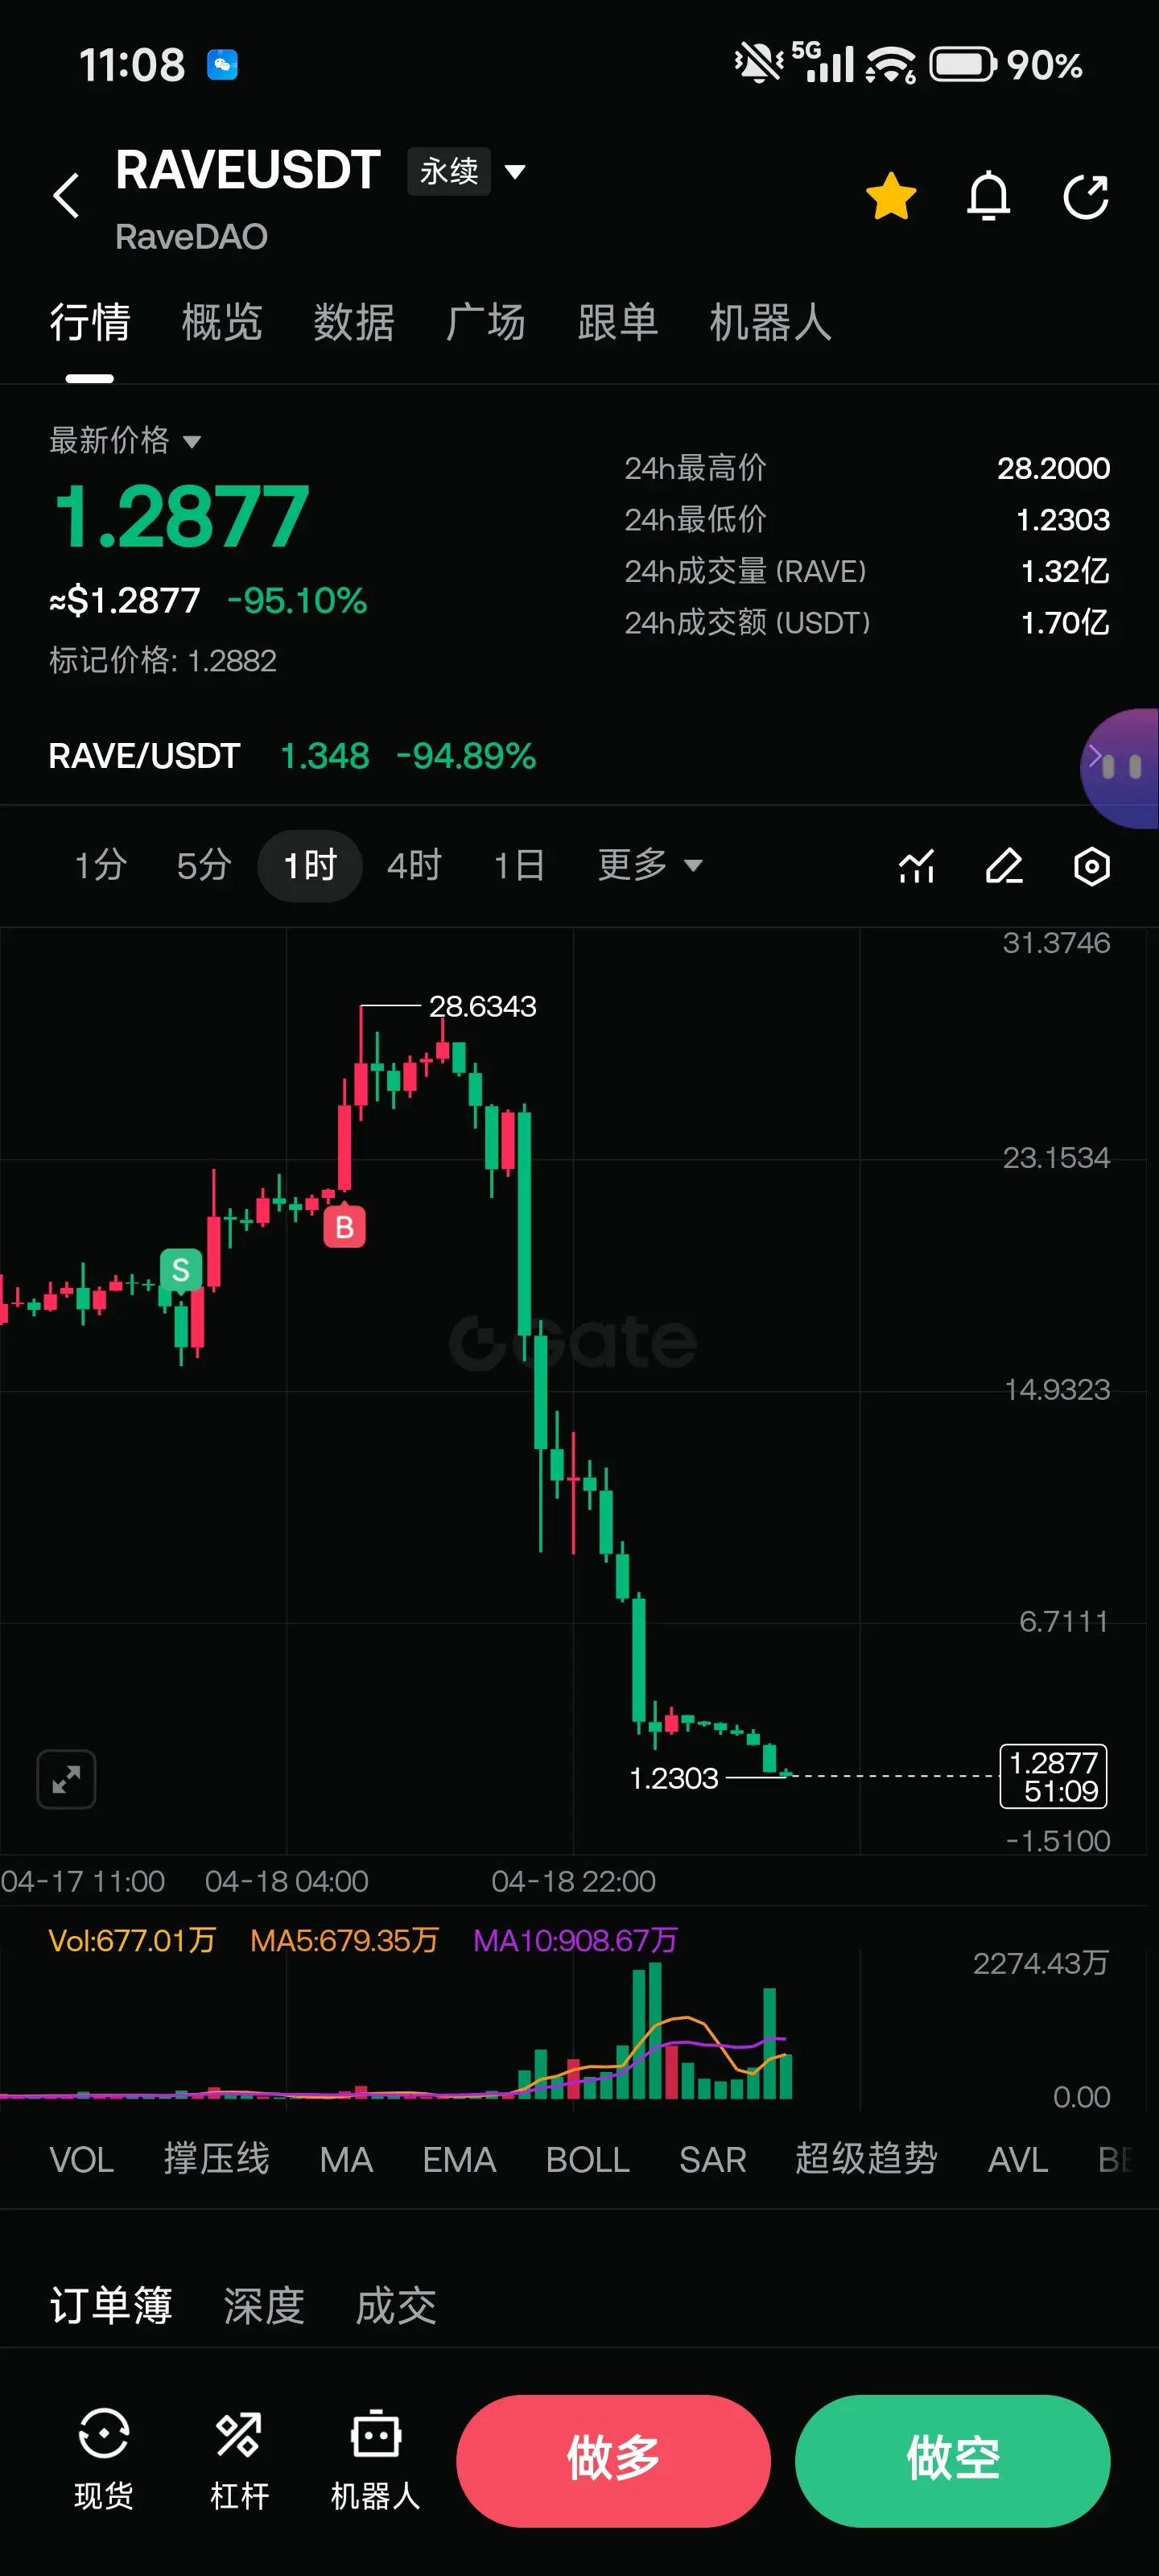Switch to the 数据 tab
Screen dimensions: 1159x2576
click(354, 322)
